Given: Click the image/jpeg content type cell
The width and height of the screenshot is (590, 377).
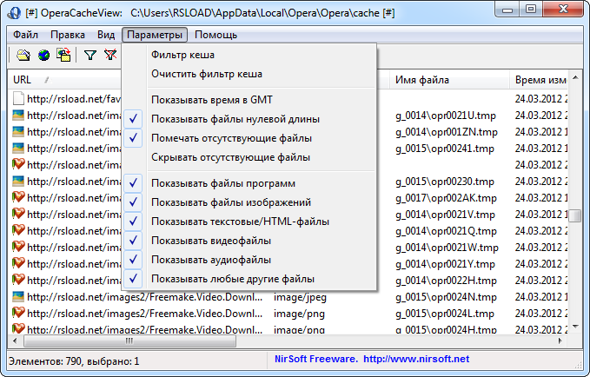Looking at the screenshot, I should [300, 297].
